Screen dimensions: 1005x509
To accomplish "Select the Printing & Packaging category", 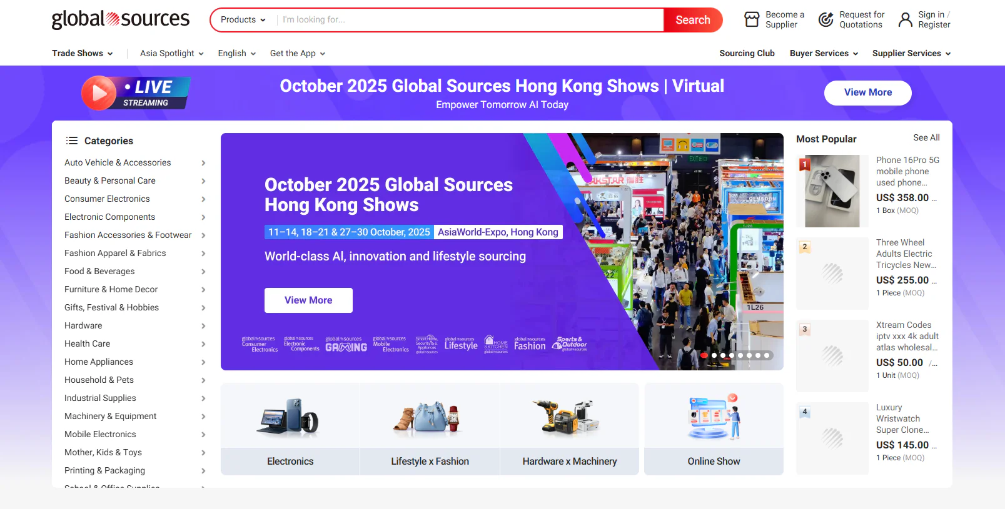I will [x=104, y=470].
